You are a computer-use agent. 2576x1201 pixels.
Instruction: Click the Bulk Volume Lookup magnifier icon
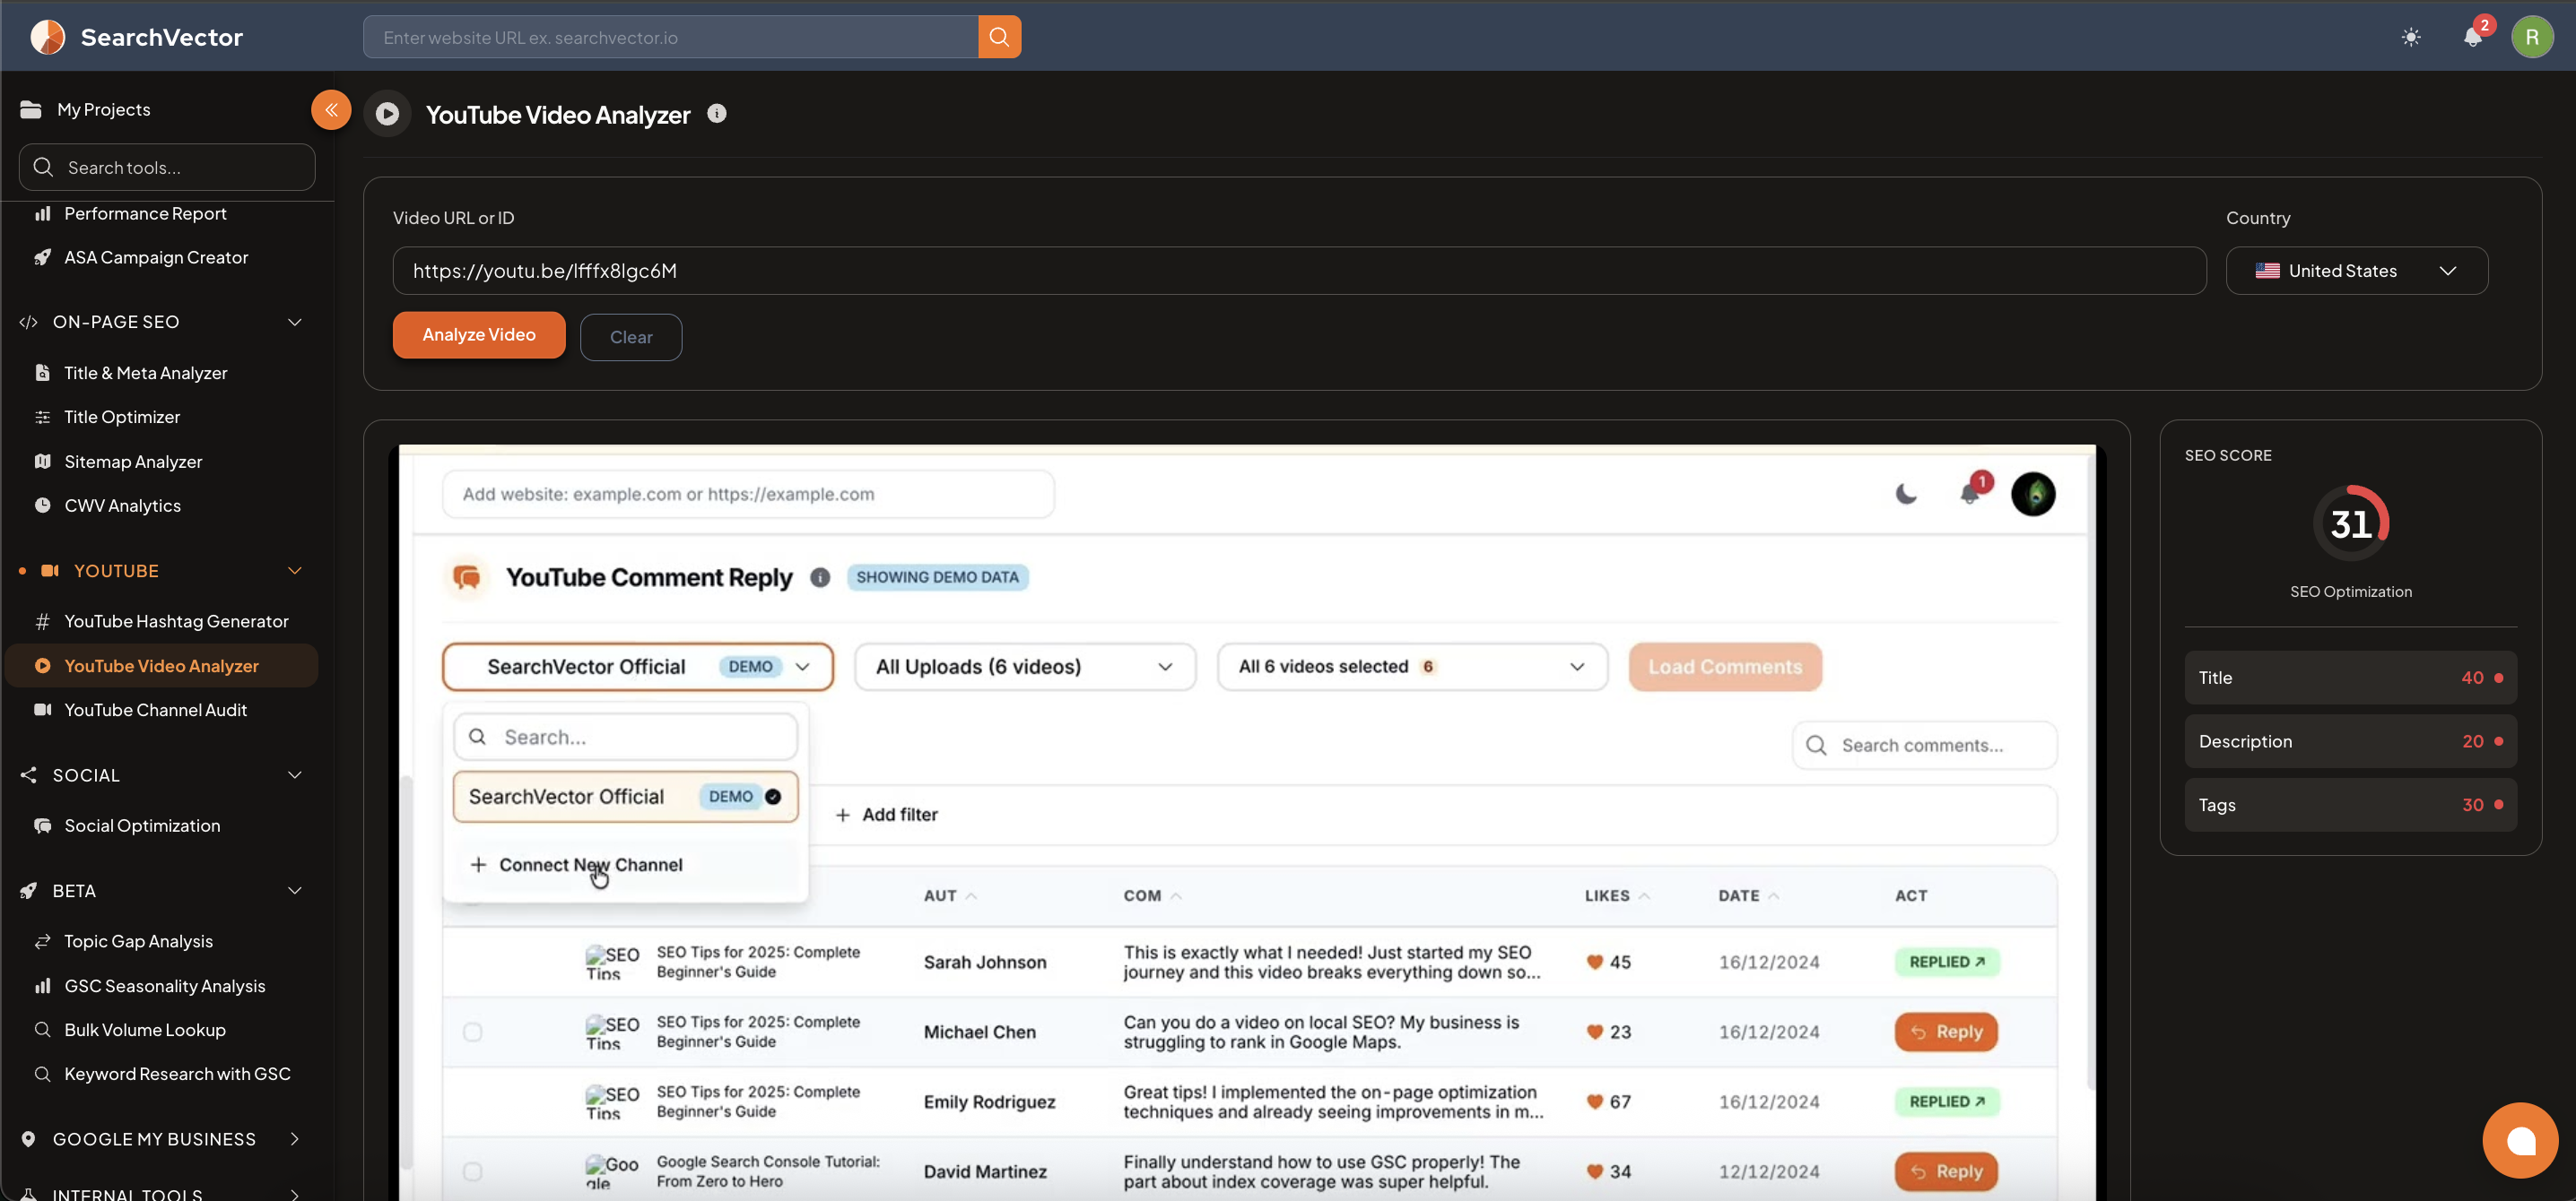[43, 1029]
